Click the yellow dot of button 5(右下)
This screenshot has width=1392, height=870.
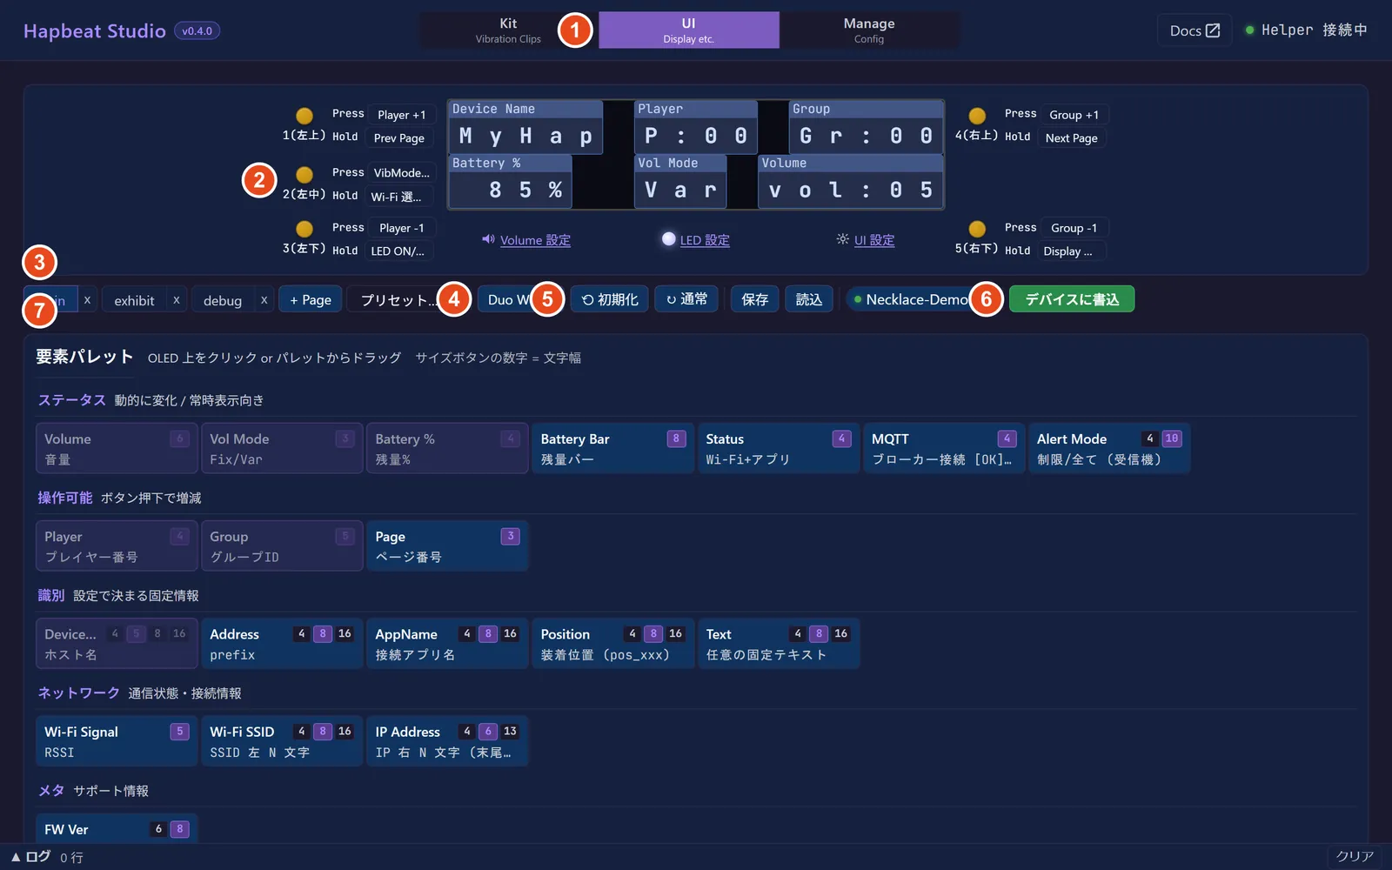977,229
